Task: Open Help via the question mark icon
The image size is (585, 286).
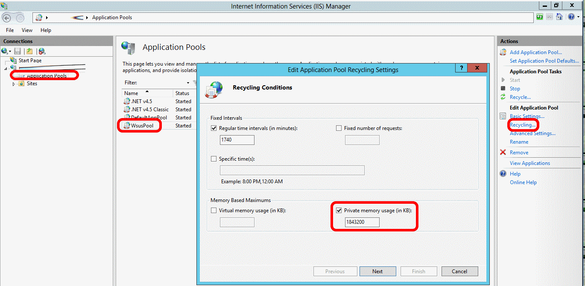Action: tap(571, 17)
